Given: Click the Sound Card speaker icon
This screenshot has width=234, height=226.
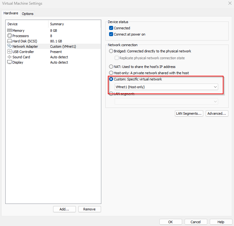Looking at the screenshot, I should (x=9, y=57).
